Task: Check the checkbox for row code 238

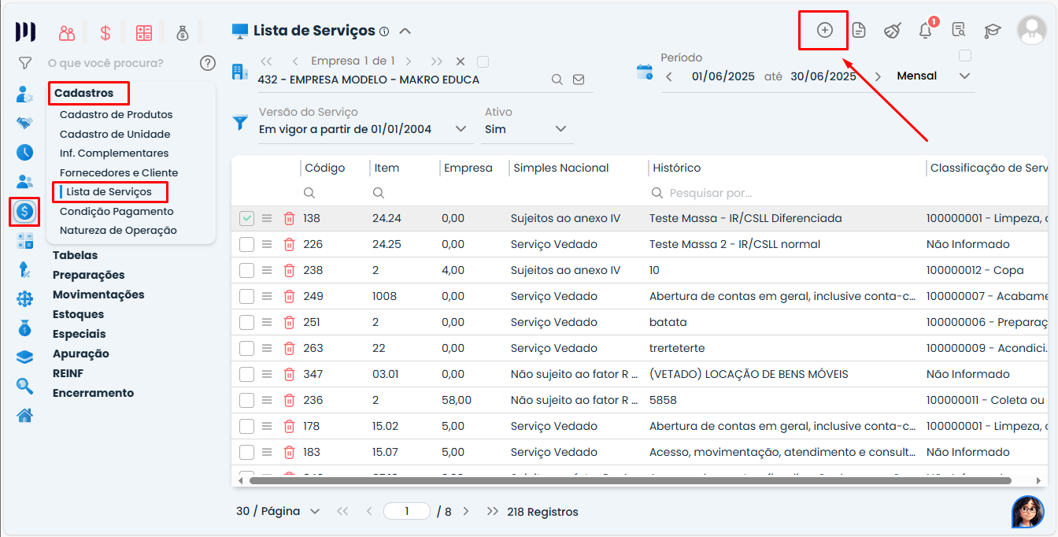Action: [x=247, y=270]
